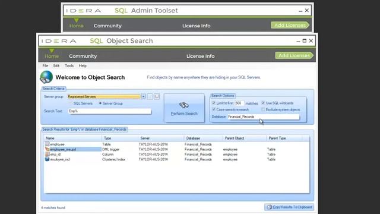Click the first small button beside the Server group dropdown arrow
The height and width of the screenshot is (214, 380).
(150, 96)
